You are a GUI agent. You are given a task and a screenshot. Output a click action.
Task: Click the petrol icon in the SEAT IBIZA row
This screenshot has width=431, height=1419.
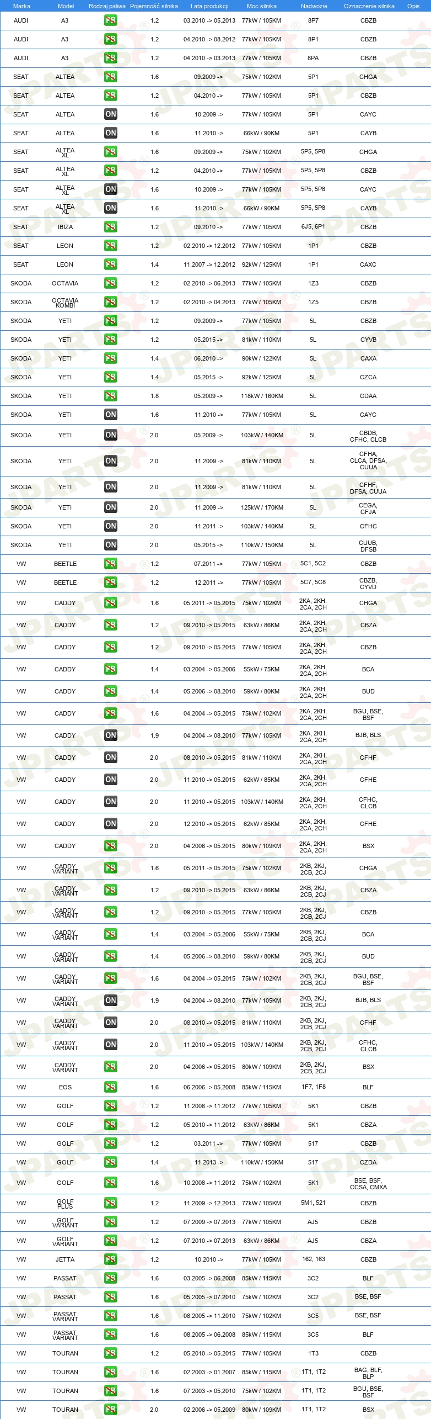coord(111,227)
